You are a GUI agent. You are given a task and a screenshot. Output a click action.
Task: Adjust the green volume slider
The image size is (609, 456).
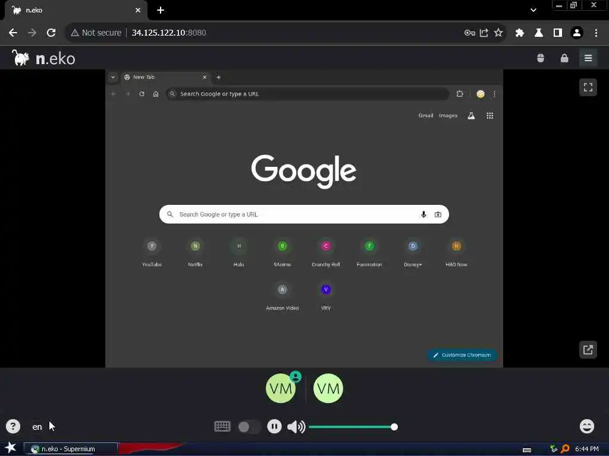click(x=353, y=427)
